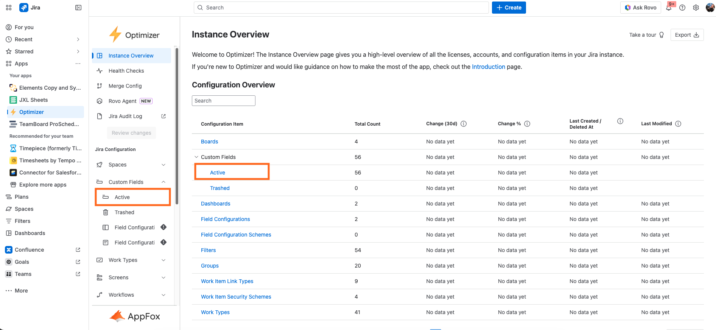Collapse Custom Fields section in sidebar
The height and width of the screenshot is (330, 716).
pos(163,182)
